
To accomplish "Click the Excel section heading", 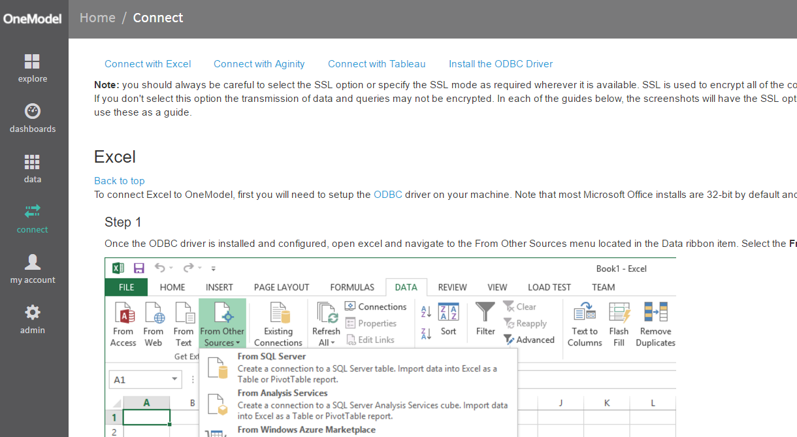I will 115,157.
